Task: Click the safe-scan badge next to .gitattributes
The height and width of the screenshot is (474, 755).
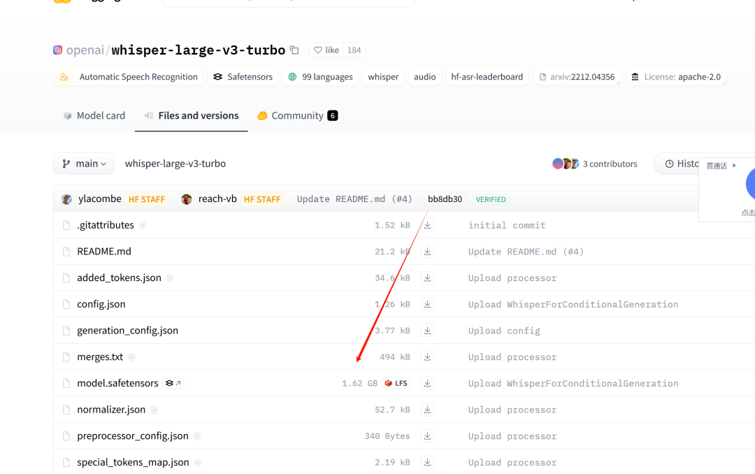Action: [x=143, y=225]
